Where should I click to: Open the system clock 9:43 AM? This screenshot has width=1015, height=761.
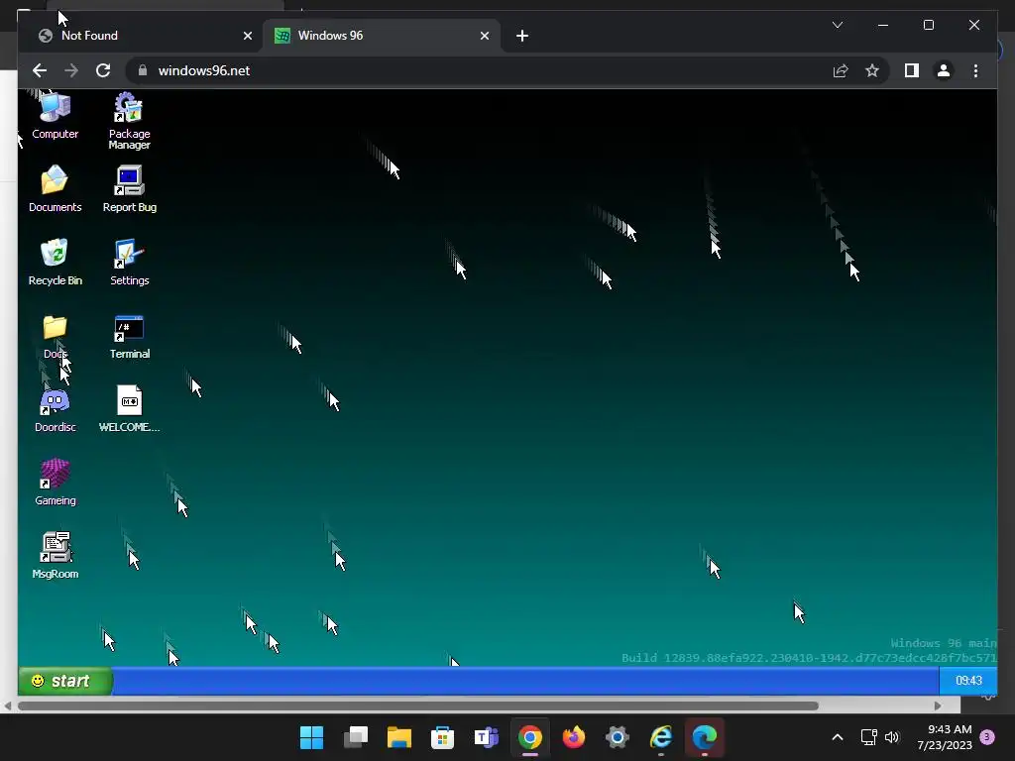[945, 737]
